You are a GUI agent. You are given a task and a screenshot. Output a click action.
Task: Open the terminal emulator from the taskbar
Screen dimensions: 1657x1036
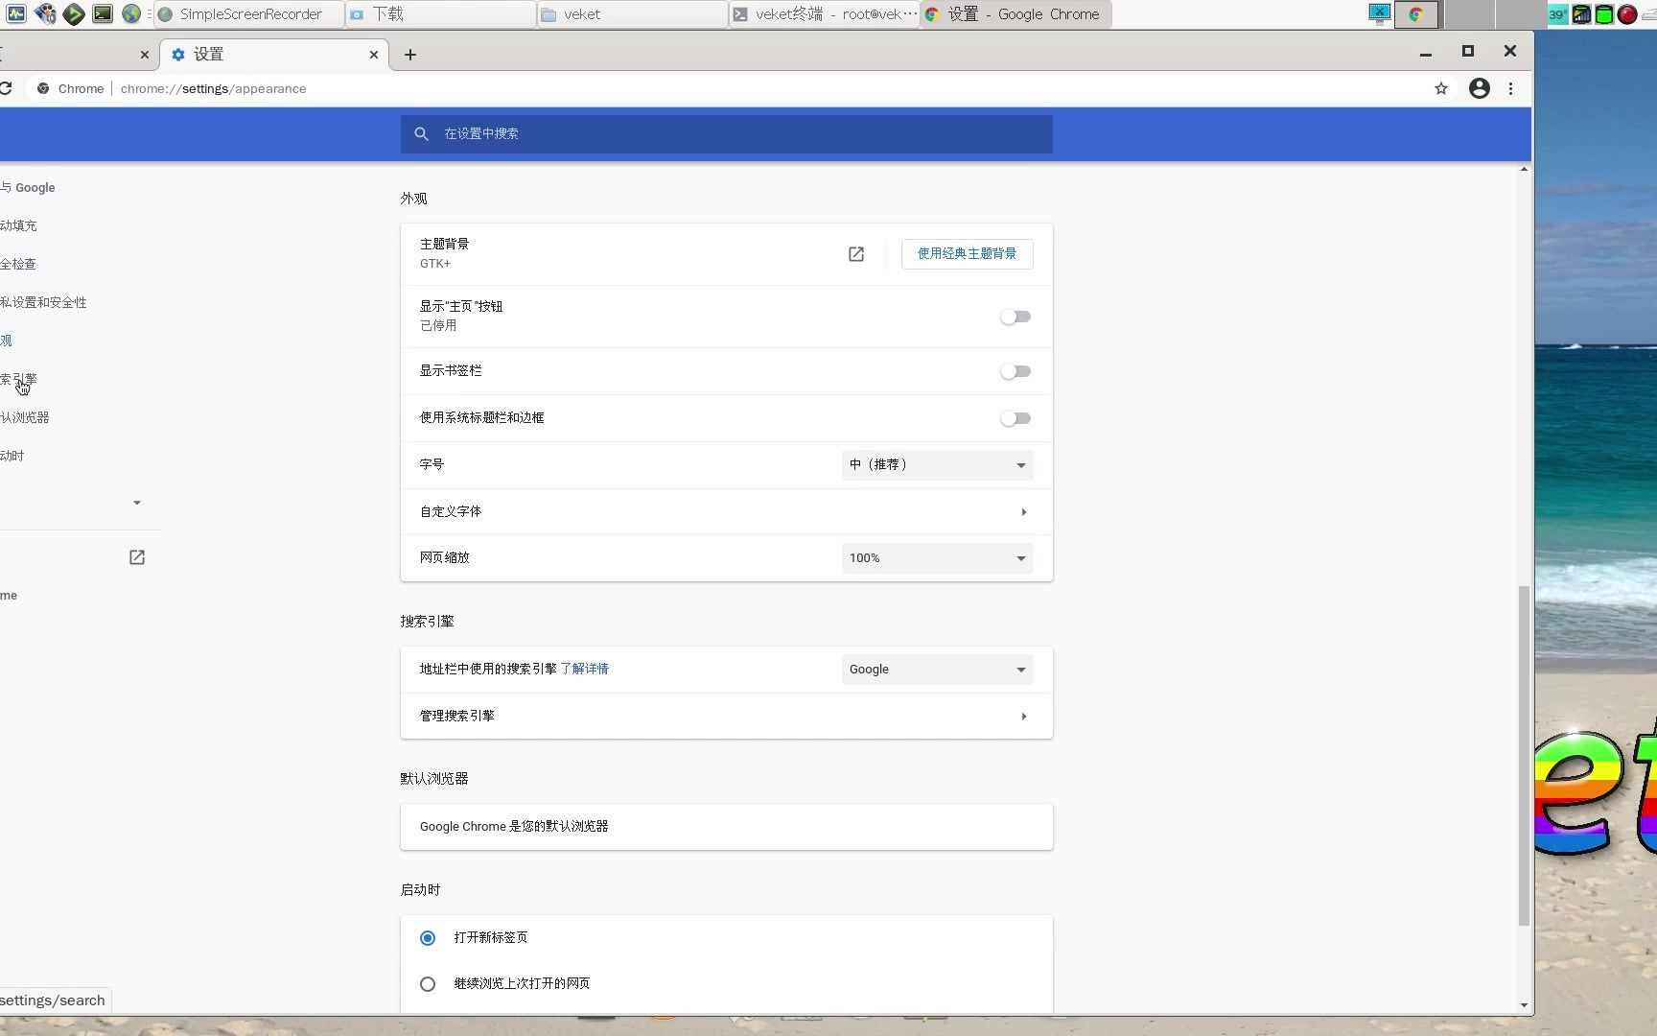pyautogui.click(x=102, y=13)
